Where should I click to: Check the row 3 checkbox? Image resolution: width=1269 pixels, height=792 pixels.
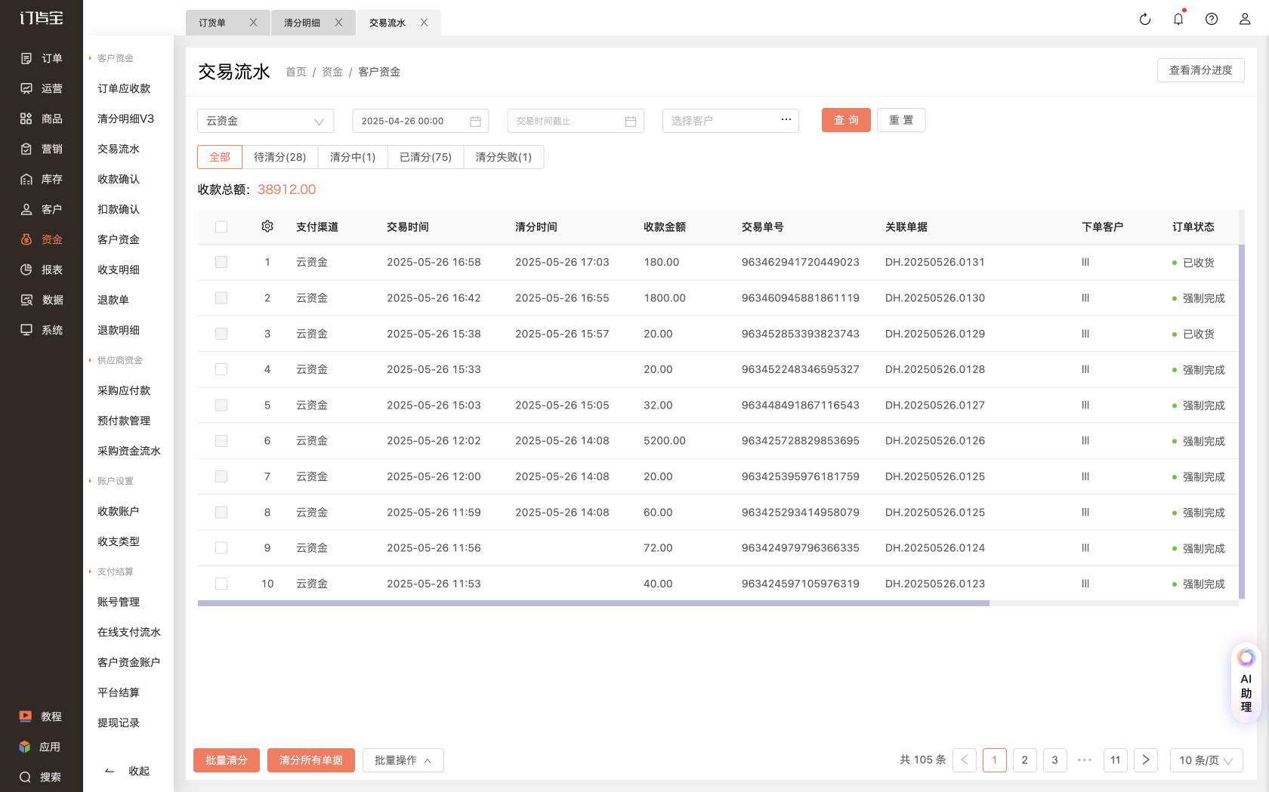[221, 334]
